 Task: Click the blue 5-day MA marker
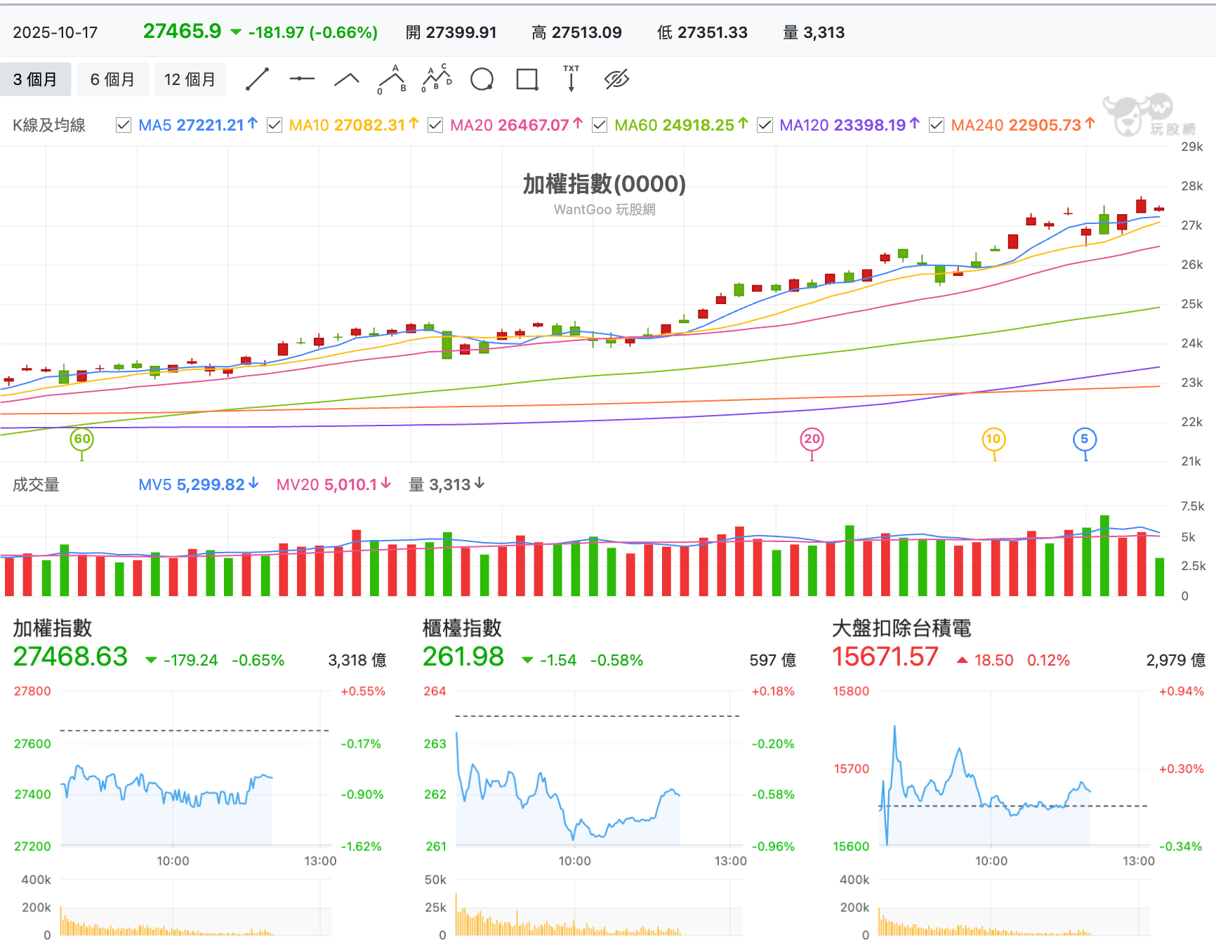click(x=1085, y=440)
